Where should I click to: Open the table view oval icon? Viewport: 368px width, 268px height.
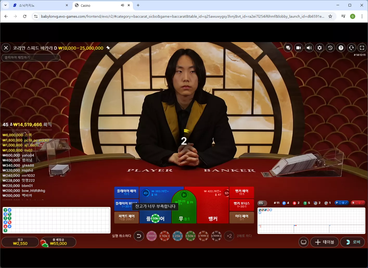(x=304, y=242)
